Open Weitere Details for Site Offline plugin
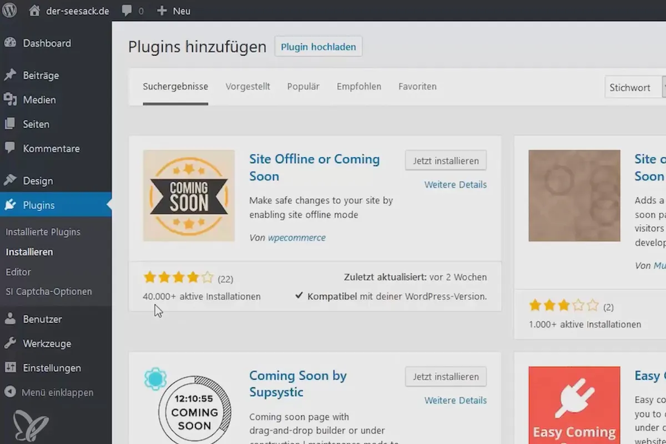This screenshot has height=444, width=666. pos(456,185)
